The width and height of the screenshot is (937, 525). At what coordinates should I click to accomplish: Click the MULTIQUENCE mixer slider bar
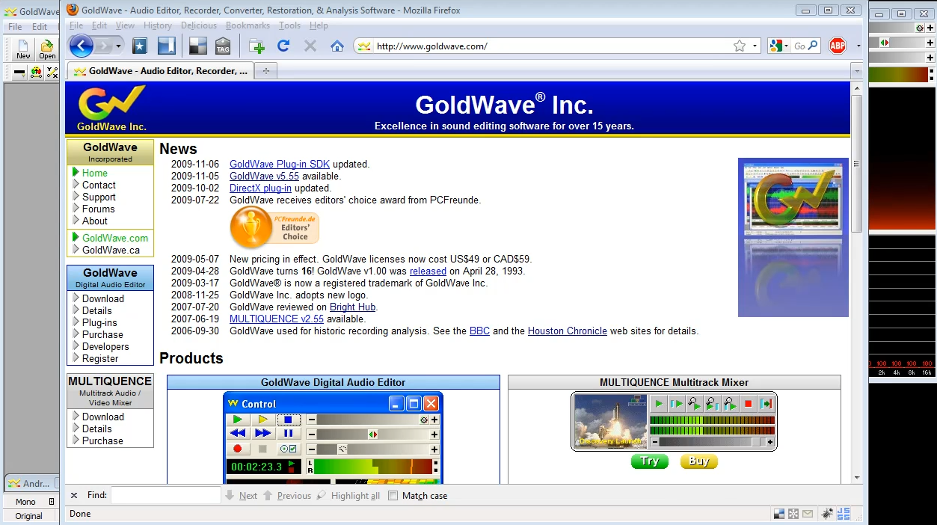pos(711,443)
